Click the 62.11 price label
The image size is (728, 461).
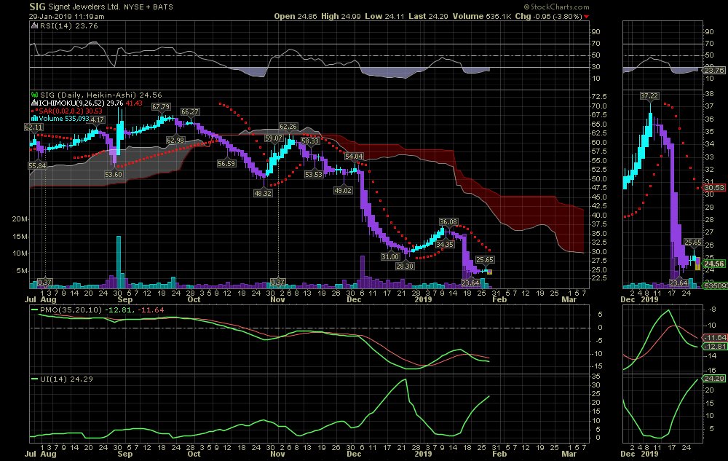coord(33,127)
